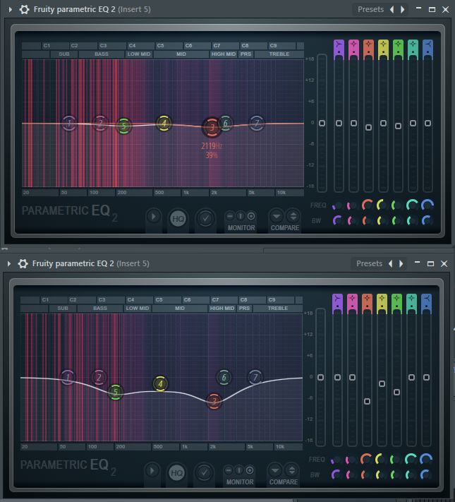Click main level slider handle in top window
455x502 pixels.
coord(322,124)
